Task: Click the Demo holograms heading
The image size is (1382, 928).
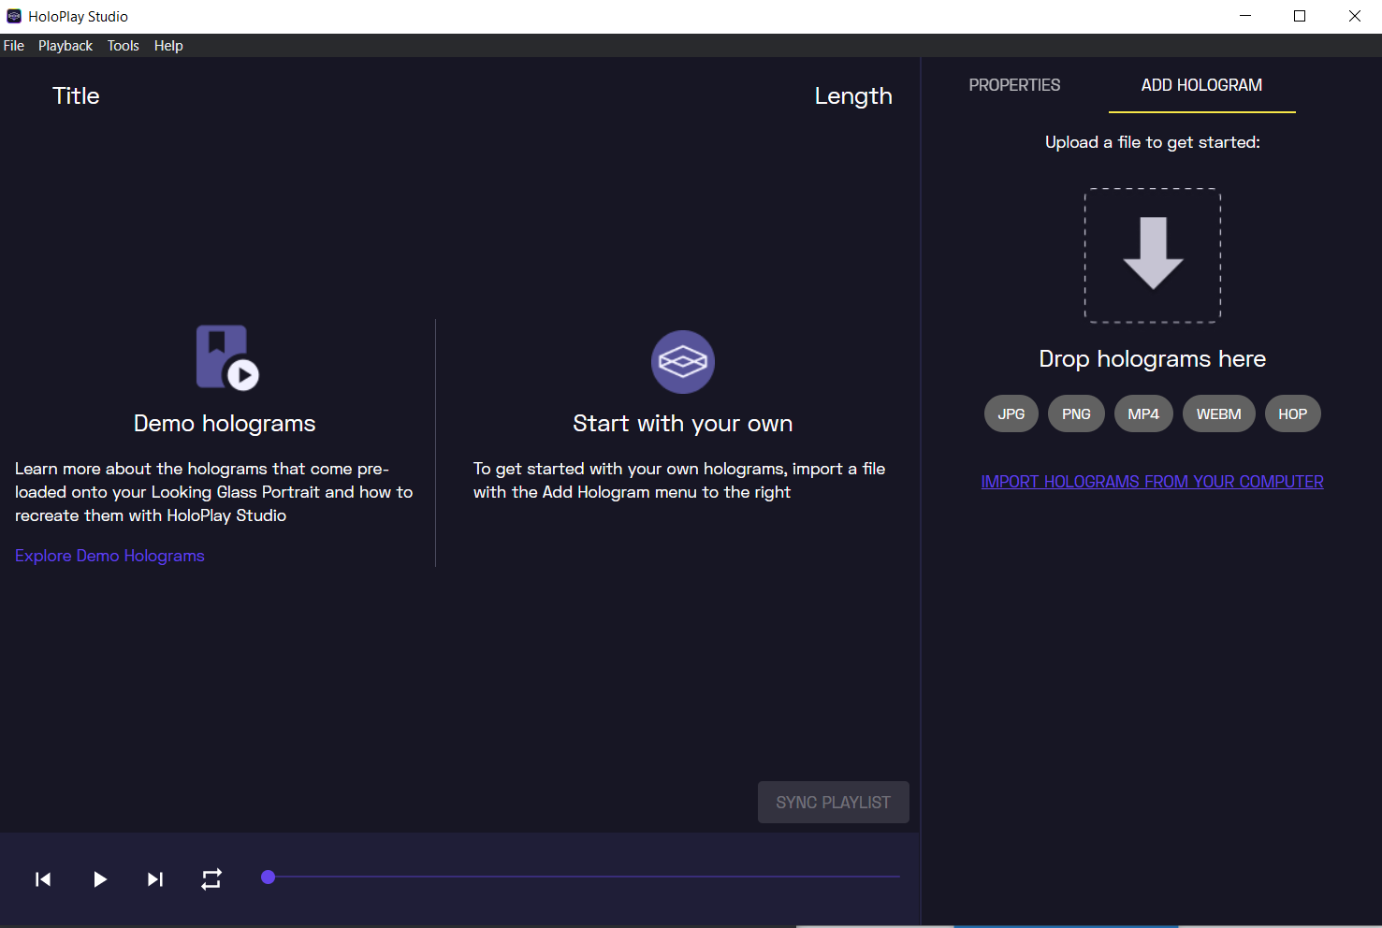Action: 225,424
